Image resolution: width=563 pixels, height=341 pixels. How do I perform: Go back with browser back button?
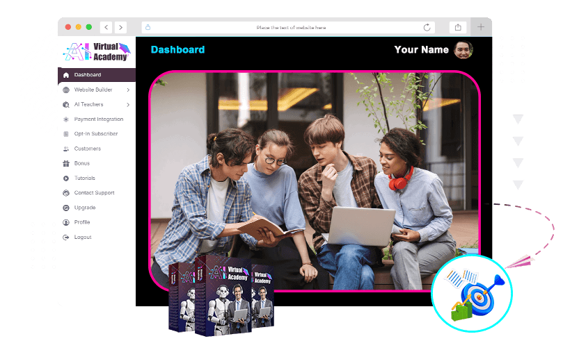pos(106,27)
